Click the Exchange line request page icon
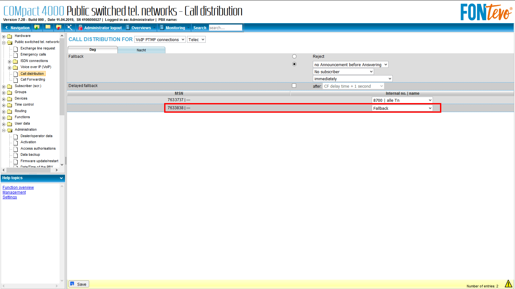 (x=15, y=49)
